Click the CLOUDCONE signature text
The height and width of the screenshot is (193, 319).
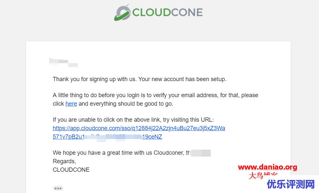coord(71,169)
